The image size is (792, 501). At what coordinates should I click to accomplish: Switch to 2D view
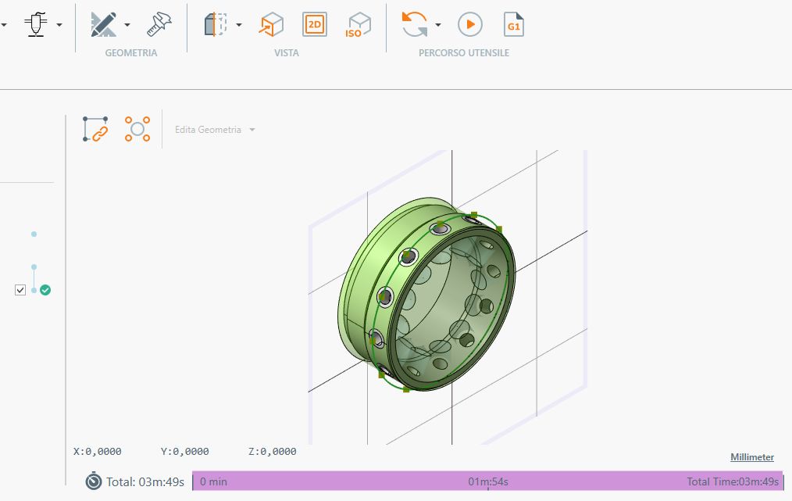[315, 24]
